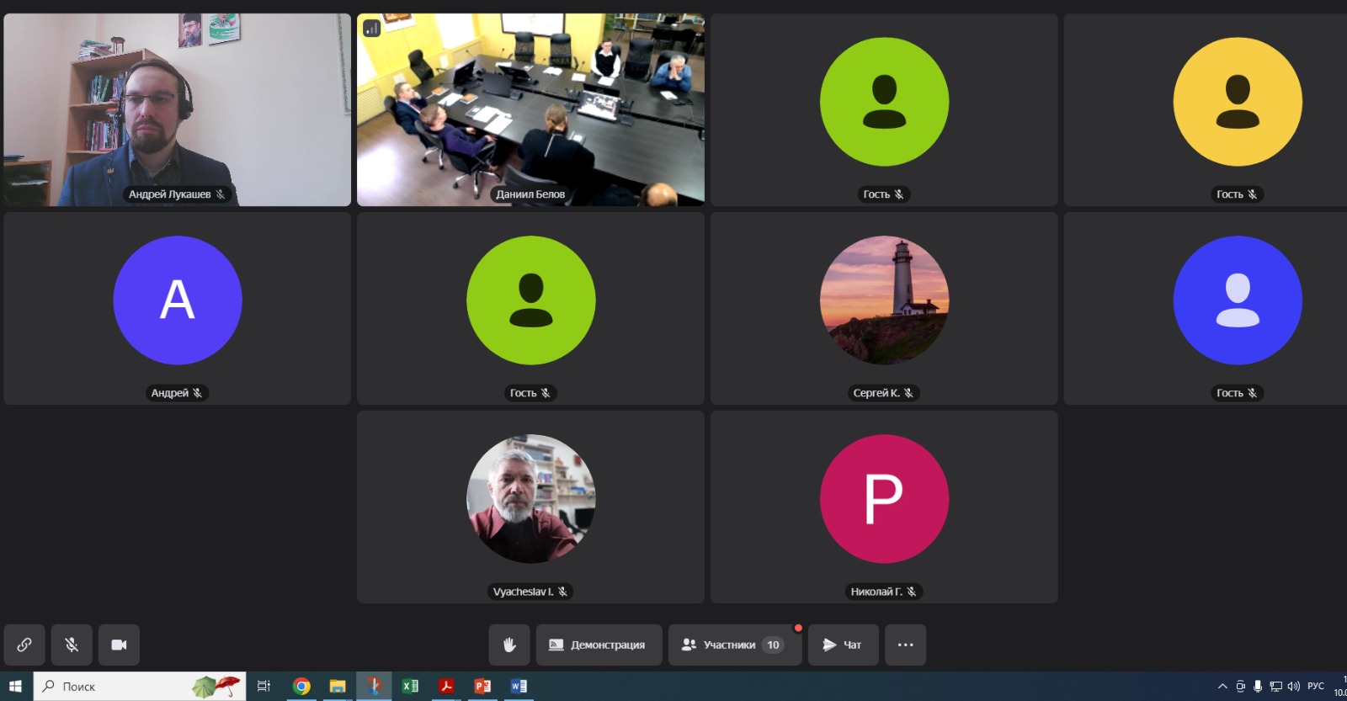The image size is (1347, 701).
Task: Copy the meeting invite link icon
Action: tap(24, 645)
